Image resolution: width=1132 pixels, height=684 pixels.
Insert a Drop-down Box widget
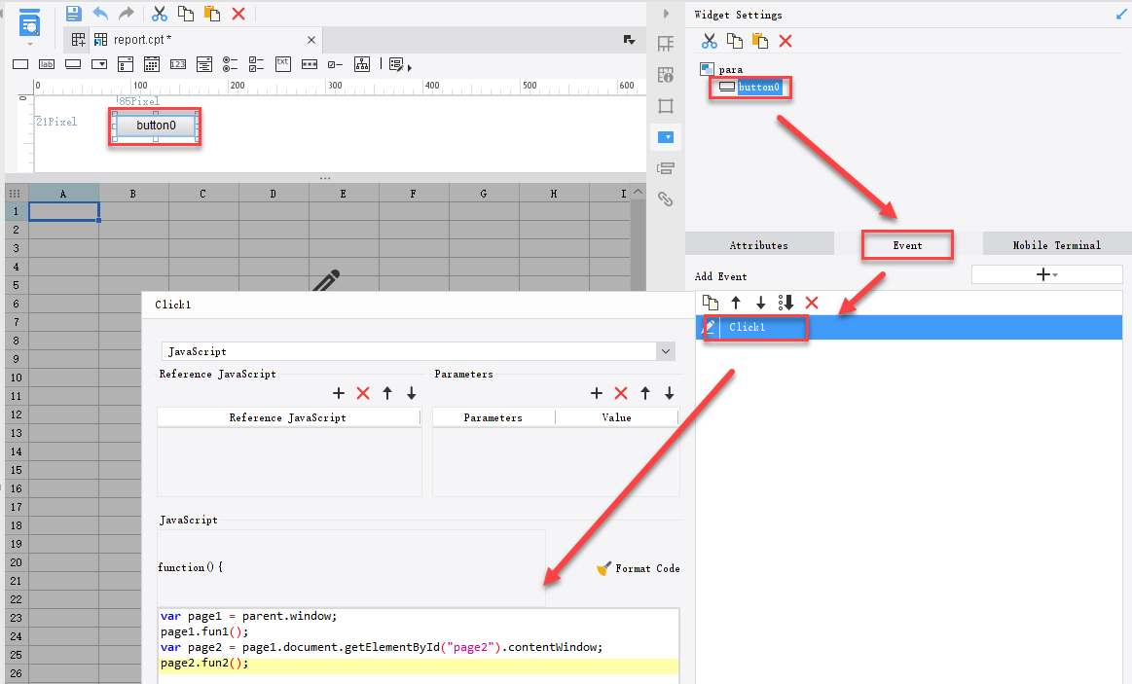(99, 64)
